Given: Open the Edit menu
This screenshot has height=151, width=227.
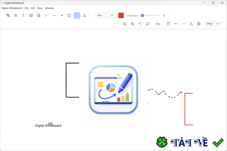Looking at the screenshot, I should tap(33, 8).
